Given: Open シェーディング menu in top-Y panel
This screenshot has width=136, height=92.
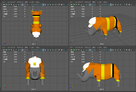Looking at the screenshot, I should pyautogui.click(x=11, y=2).
